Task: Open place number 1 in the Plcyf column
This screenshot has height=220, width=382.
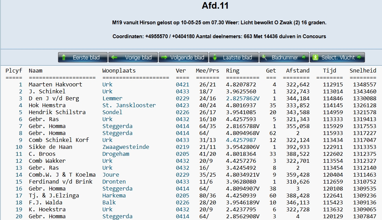Action: coord(20,84)
